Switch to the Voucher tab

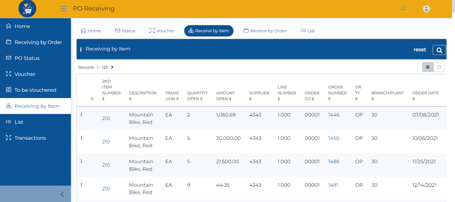pyautogui.click(x=162, y=31)
